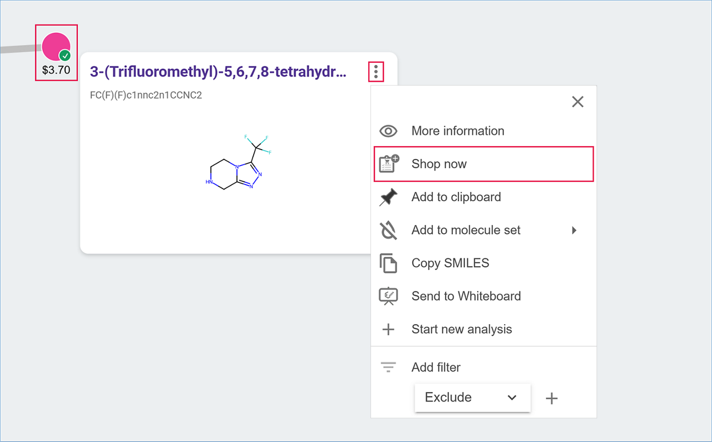The image size is (712, 442).
Task: Select the Add filter menu label
Action: coord(436,367)
